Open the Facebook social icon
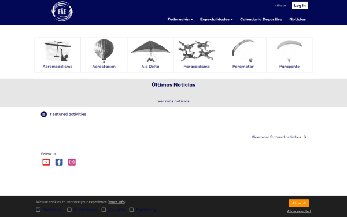 click(59, 162)
